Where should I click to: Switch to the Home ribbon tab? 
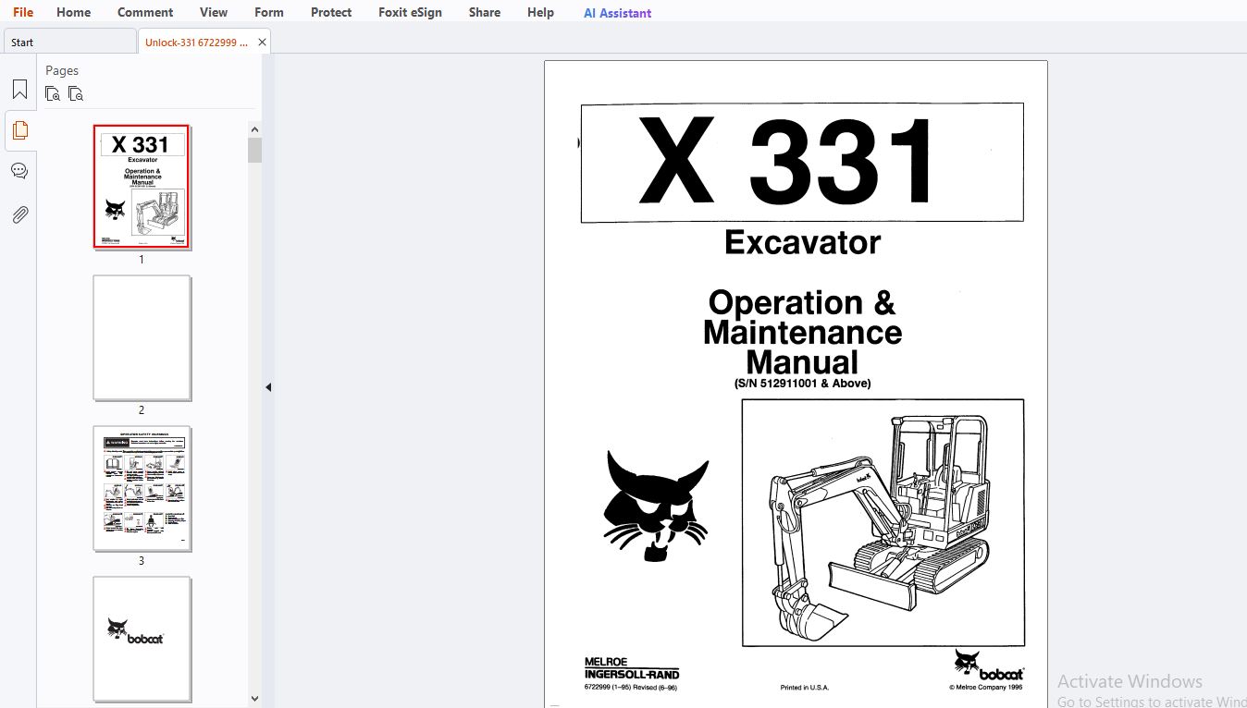pyautogui.click(x=74, y=12)
